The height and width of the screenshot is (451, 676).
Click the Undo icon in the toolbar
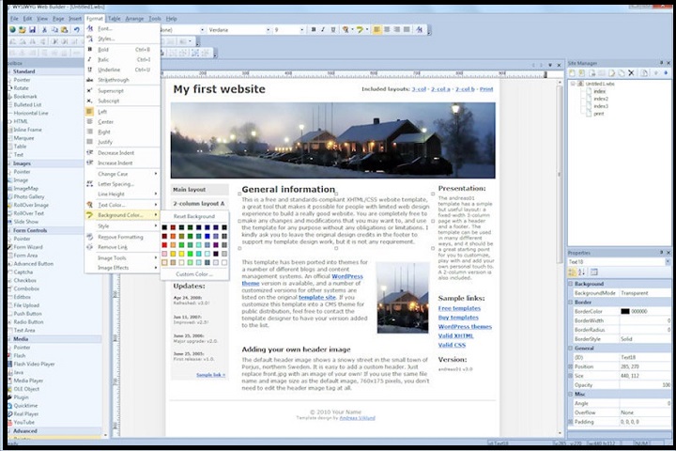pyautogui.click(x=76, y=30)
